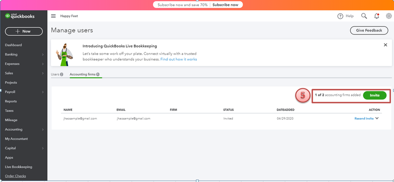Click the EMAIL column header

point(121,110)
